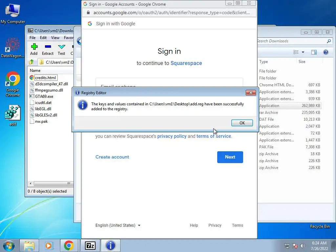Select the 262,989 KB Application row

(289, 106)
